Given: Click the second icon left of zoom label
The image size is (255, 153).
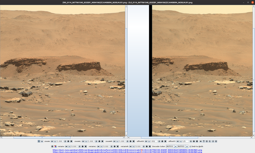Looking at the screenshot, I should pos(42,141).
